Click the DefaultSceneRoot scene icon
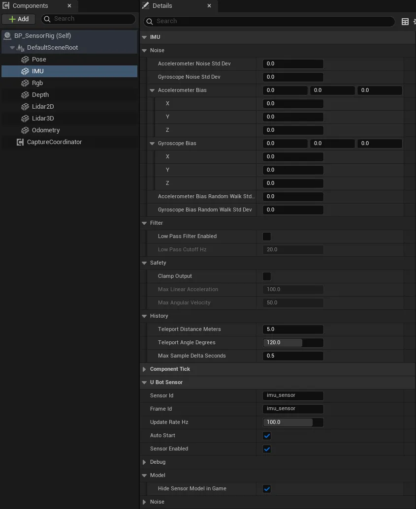Image resolution: width=416 pixels, height=509 pixels. click(21, 48)
